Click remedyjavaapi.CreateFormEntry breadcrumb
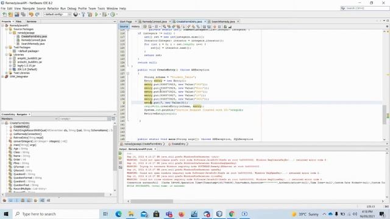 coord(143,144)
